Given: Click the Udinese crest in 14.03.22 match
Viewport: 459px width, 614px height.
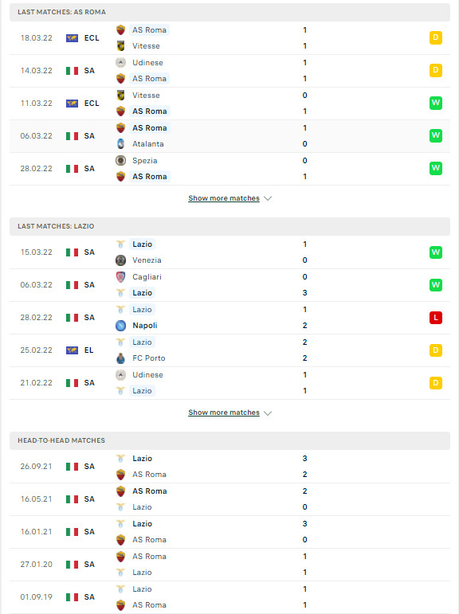Looking at the screenshot, I should (121, 63).
